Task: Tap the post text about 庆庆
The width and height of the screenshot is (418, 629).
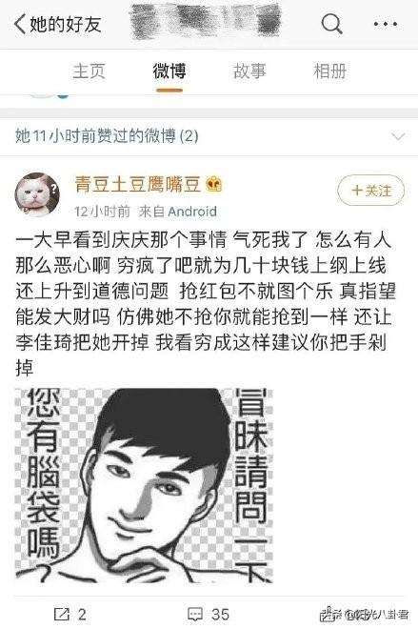Action: click(205, 304)
